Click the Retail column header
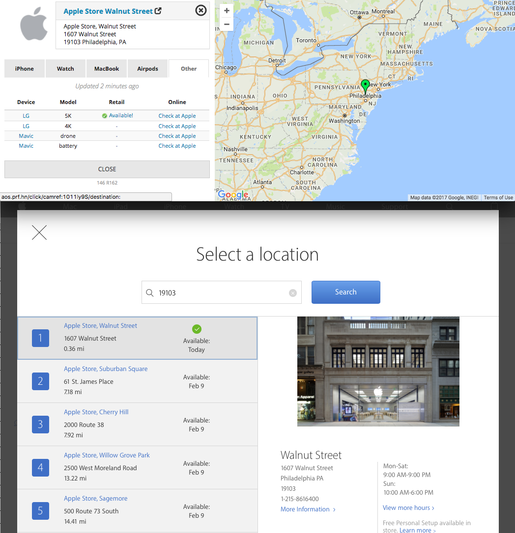 click(117, 102)
